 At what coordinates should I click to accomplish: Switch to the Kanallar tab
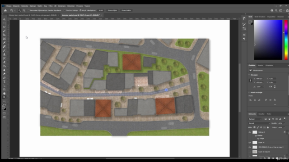point(261,114)
